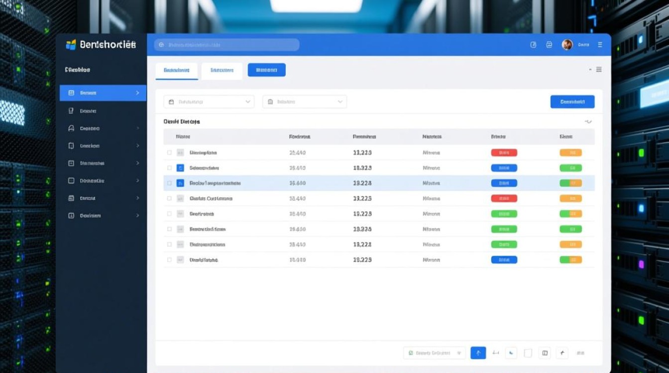
Task: Click the solid blue third tab button
Action: click(266, 70)
